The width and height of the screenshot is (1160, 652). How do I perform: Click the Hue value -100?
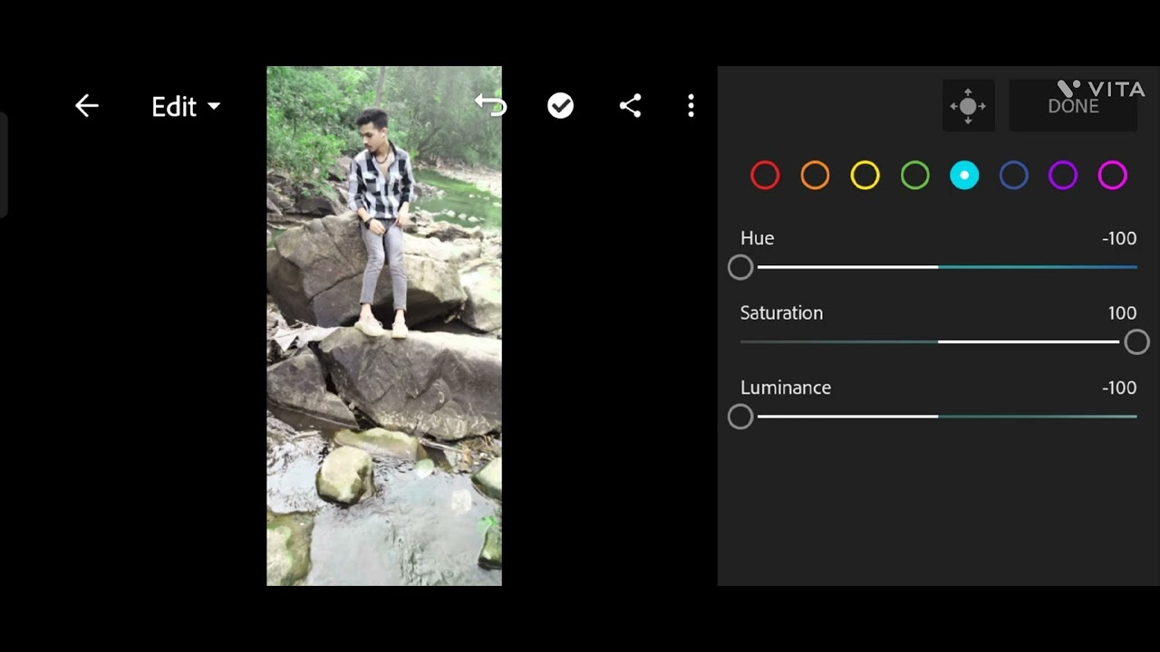pos(1119,238)
